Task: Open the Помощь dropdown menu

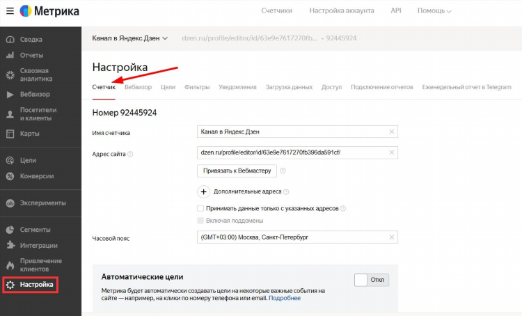Action: coord(434,10)
